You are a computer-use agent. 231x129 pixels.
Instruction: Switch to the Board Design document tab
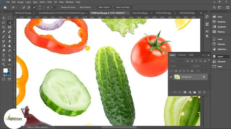pyautogui.click(x=23, y=13)
